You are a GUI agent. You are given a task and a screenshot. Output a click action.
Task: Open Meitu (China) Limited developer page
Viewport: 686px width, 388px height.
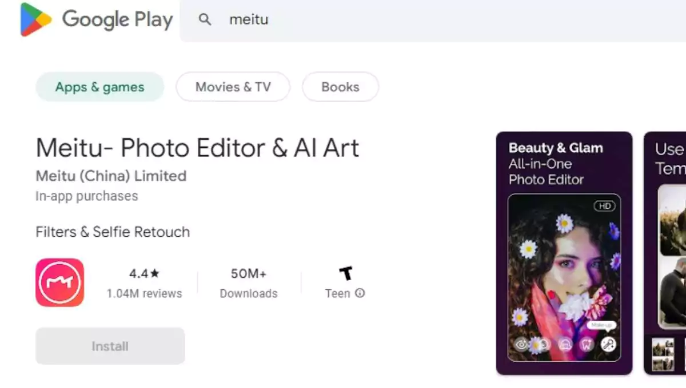(111, 176)
